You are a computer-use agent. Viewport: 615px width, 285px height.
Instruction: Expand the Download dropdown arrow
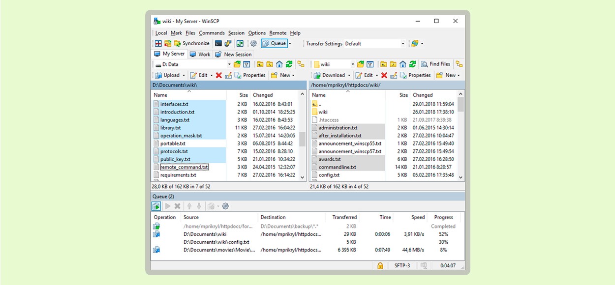tap(349, 75)
